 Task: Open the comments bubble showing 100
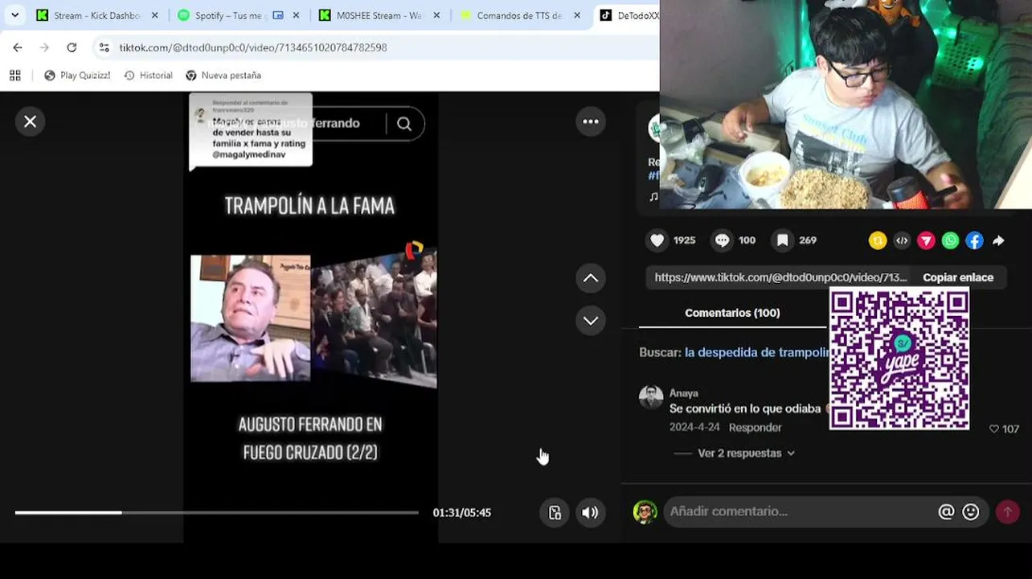(722, 240)
